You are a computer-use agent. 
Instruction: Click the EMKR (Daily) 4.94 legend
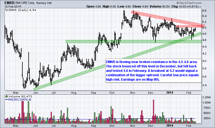click(x=22, y=10)
